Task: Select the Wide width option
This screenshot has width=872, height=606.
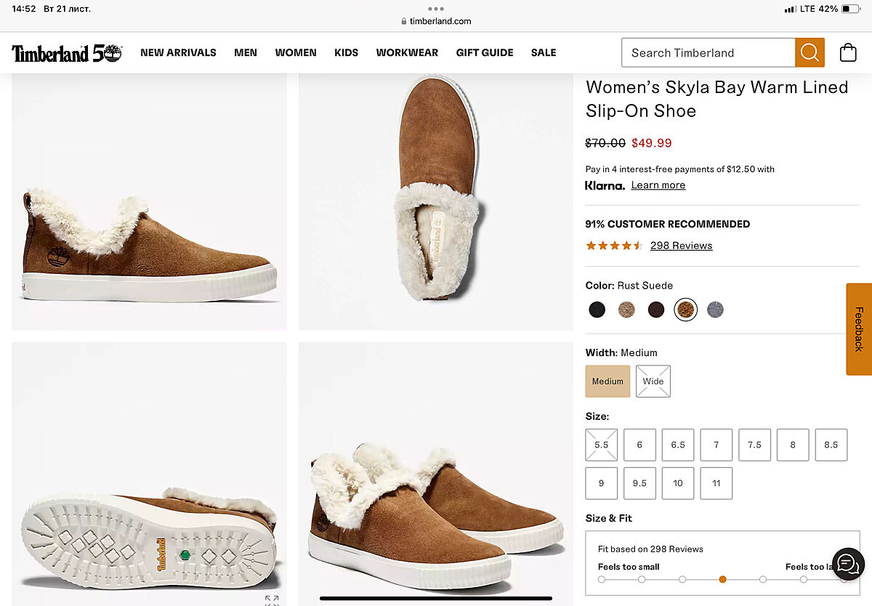Action: [653, 381]
